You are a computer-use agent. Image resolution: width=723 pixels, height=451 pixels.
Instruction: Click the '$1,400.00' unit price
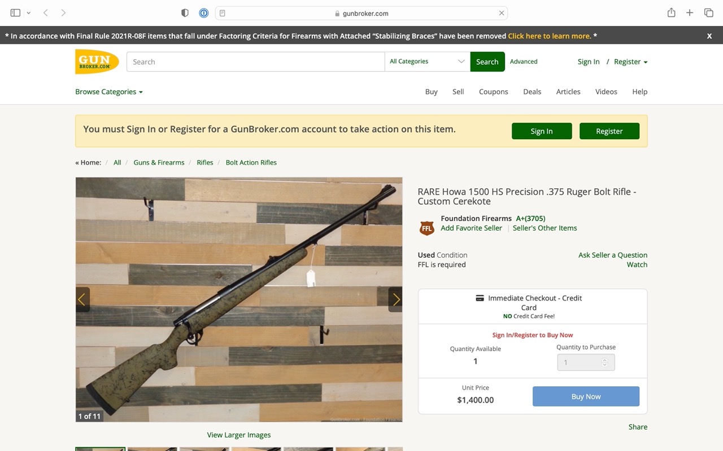(x=475, y=400)
